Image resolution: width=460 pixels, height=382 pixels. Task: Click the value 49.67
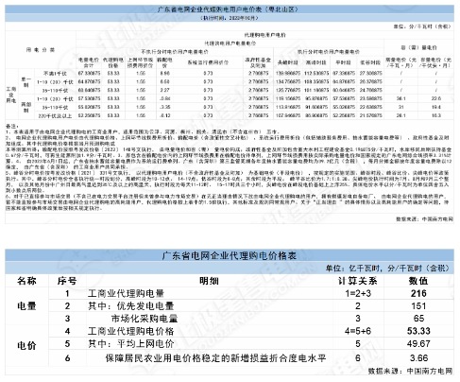(418, 344)
